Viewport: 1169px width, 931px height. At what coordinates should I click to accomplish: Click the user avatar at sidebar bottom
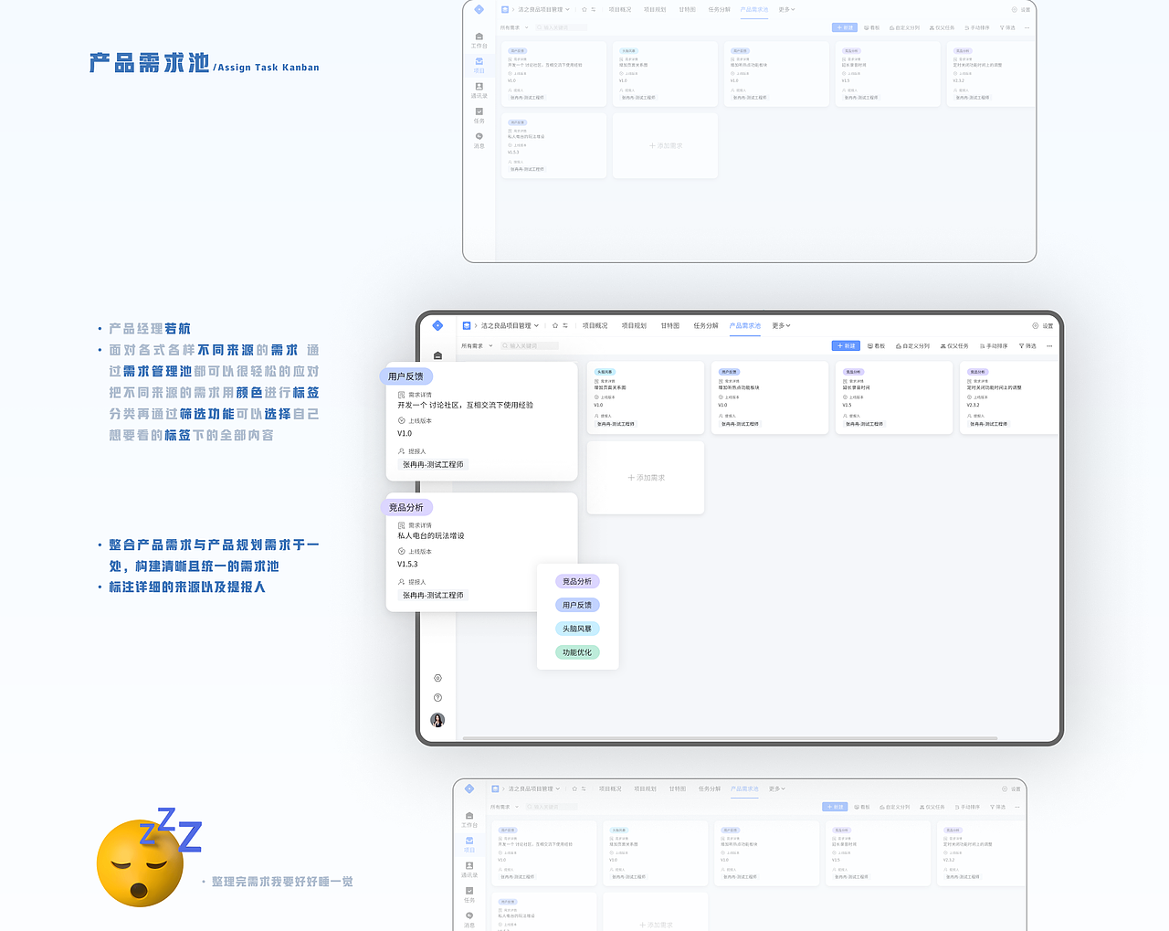pos(437,720)
